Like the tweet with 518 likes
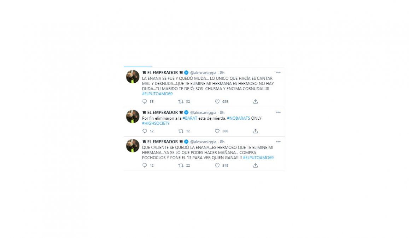This screenshot has height=238, width=409. (x=217, y=165)
